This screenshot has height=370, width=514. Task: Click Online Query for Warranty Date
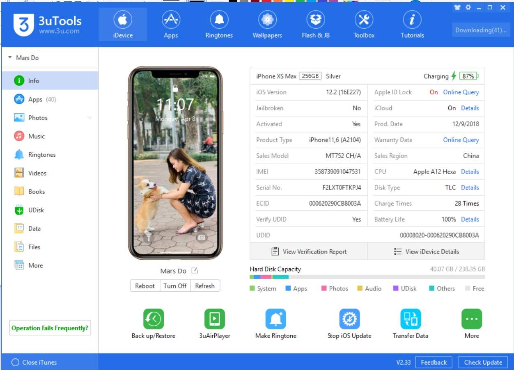point(461,140)
